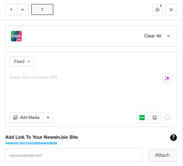
Task: Open the newsin.bio/socialnewsdesk link
Action: tap(31, 143)
